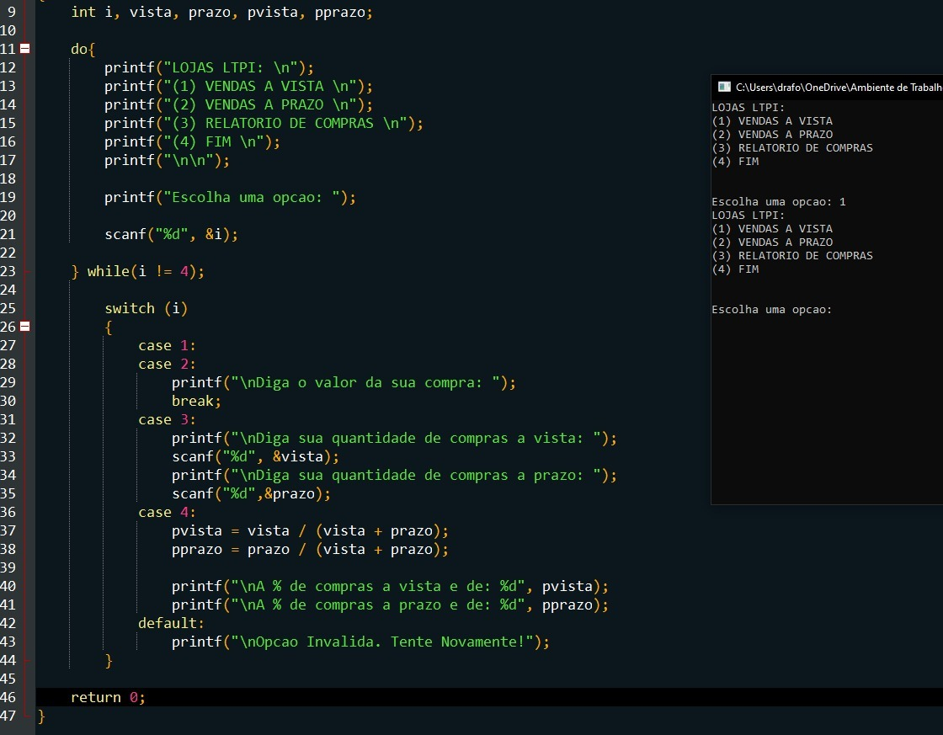Click the first '(3) RELATORIO DE COMPRAS' console line
This screenshot has width=943, height=735.
792,148
